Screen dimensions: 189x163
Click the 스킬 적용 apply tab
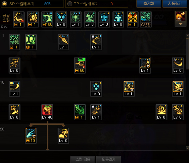[x=83, y=159]
